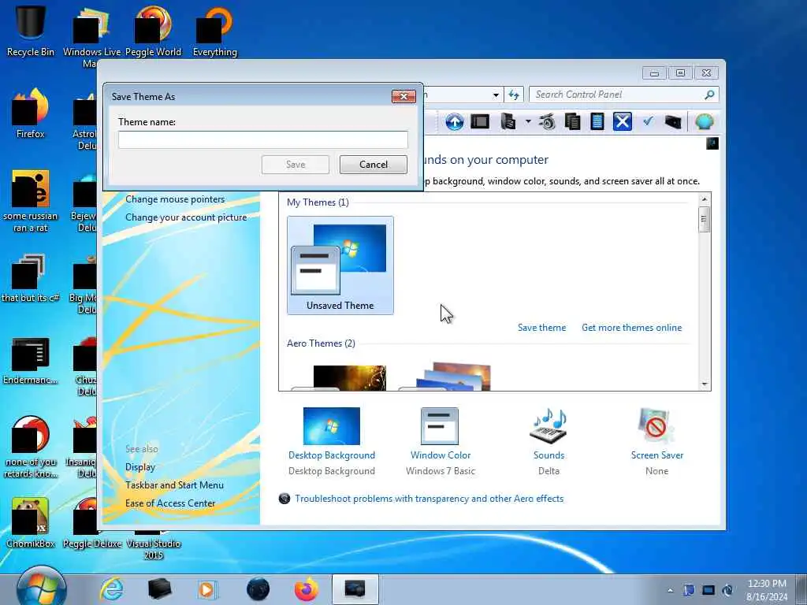Click the Save theme link
The width and height of the screenshot is (807, 605).
(x=541, y=328)
